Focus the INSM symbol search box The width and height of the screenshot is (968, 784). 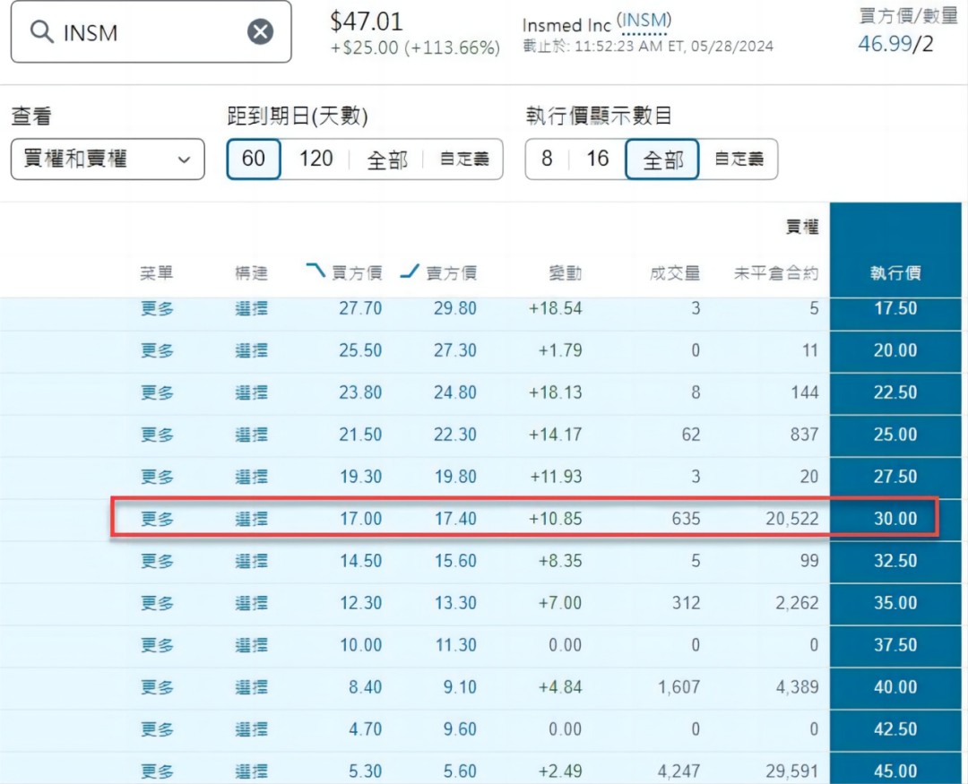151,31
